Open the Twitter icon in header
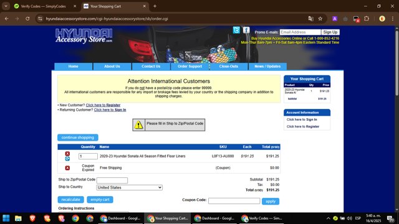The width and height of the screenshot is (399, 224). (x=236, y=30)
